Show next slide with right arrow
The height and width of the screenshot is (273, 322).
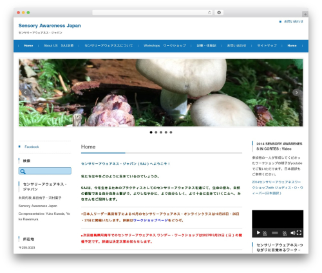296,92
